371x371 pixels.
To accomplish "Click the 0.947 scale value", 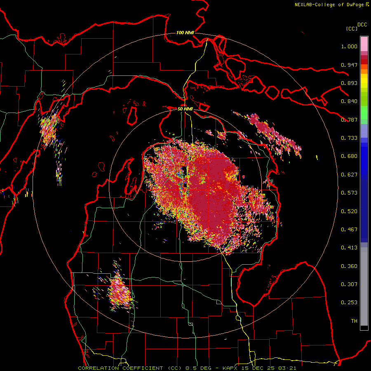I will pos(349,65).
